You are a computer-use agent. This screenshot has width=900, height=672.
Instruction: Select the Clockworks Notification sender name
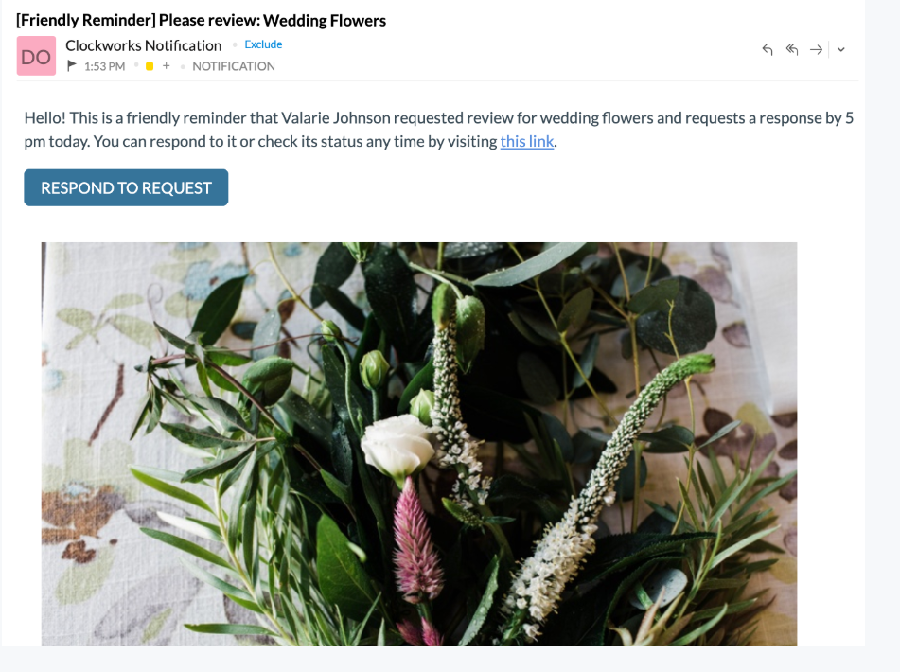coord(144,45)
